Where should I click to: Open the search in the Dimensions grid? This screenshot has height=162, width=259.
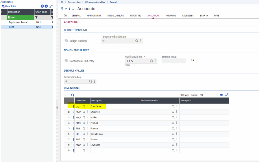72,95
